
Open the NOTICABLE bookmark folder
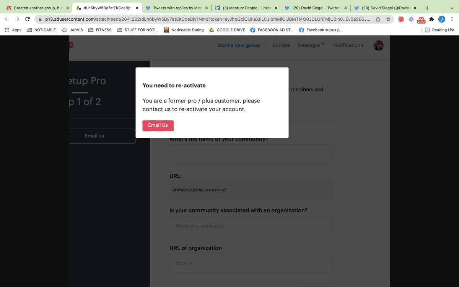[41, 30]
